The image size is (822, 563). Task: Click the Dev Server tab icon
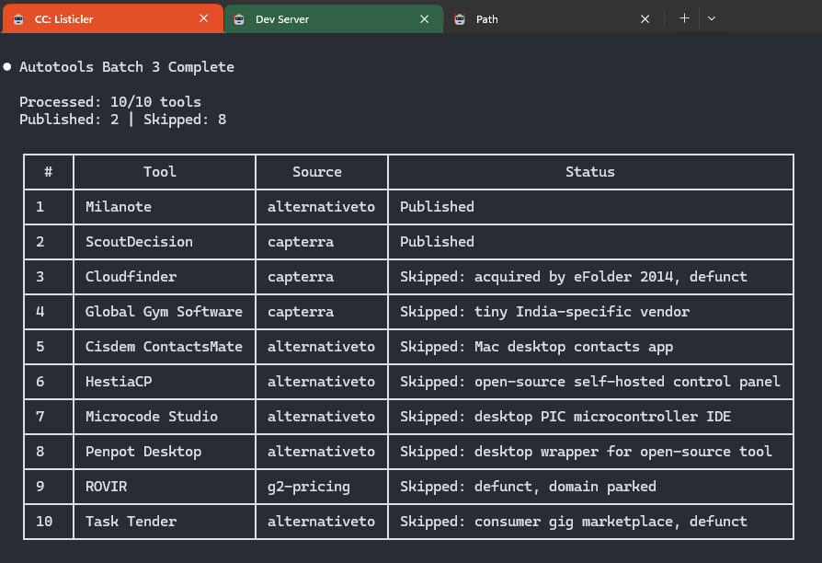point(238,18)
